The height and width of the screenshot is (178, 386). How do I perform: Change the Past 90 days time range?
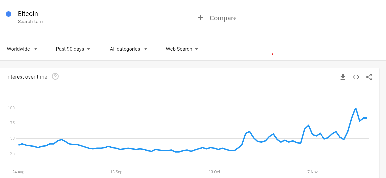point(73,49)
